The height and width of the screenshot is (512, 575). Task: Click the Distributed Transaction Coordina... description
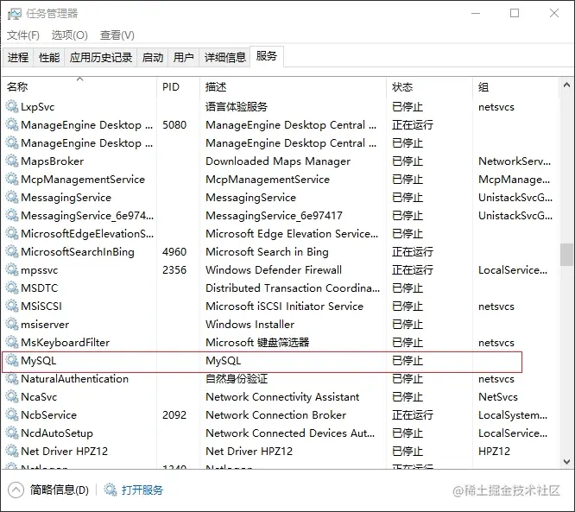(x=293, y=288)
